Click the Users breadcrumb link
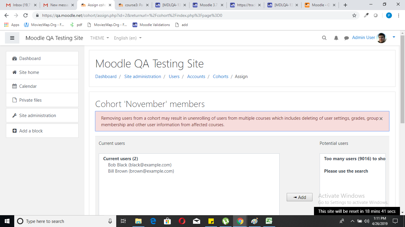This screenshot has width=405, height=227. (174, 76)
